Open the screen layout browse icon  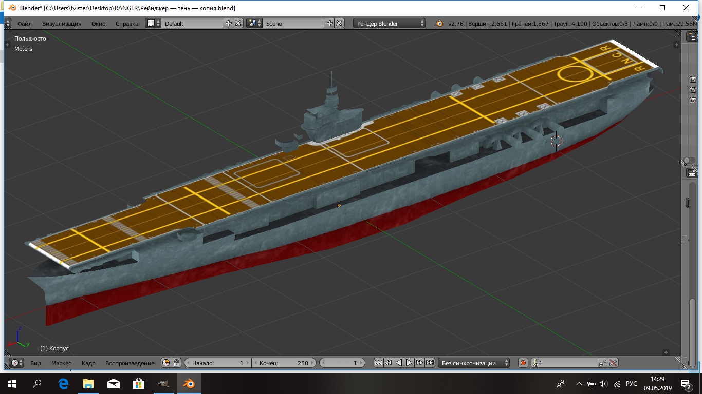click(x=152, y=23)
